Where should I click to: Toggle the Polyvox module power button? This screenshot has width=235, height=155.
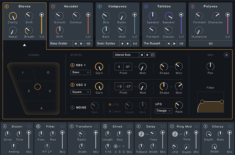193,7
